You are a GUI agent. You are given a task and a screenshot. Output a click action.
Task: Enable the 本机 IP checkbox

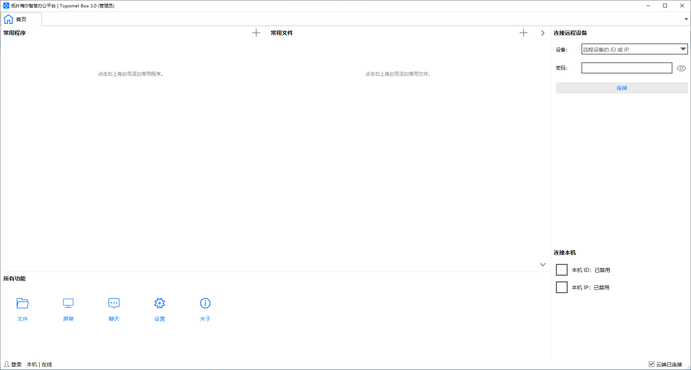[562, 287]
